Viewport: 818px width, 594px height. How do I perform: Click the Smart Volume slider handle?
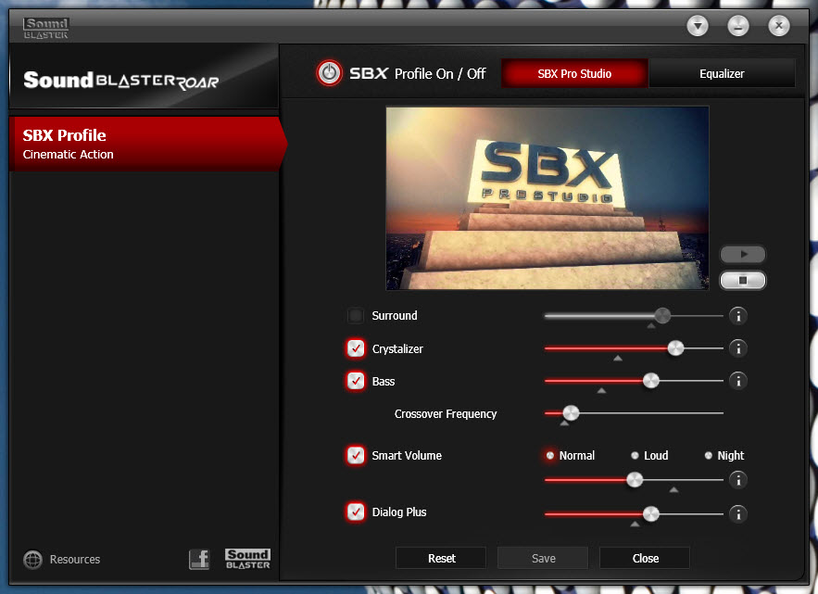point(635,480)
